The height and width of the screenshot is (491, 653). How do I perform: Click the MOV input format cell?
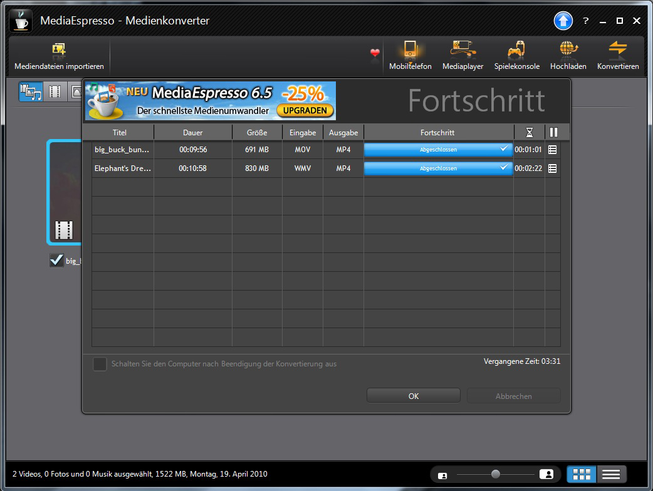(x=302, y=150)
